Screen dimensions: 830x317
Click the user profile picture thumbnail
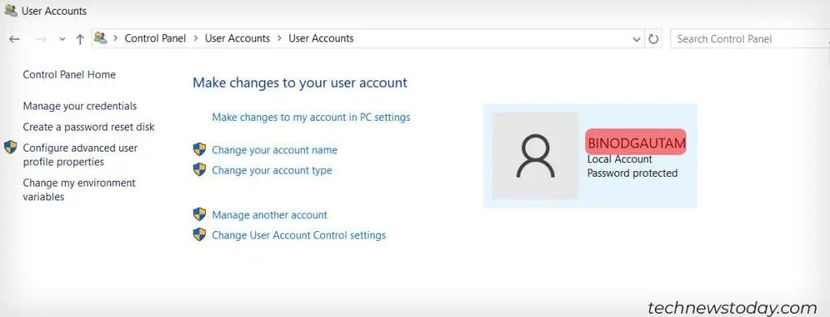[536, 156]
